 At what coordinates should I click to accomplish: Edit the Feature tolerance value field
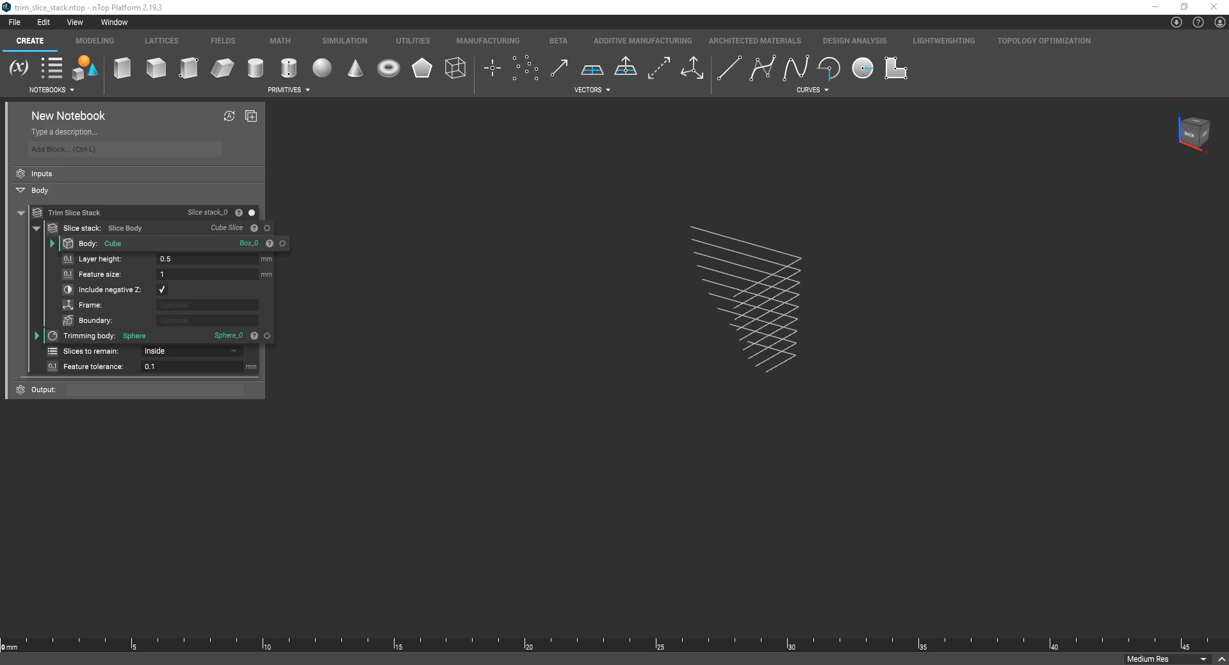pos(191,366)
